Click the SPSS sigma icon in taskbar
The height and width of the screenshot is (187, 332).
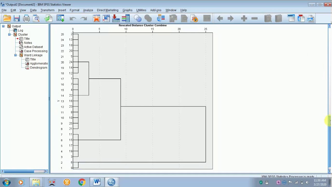112,182
